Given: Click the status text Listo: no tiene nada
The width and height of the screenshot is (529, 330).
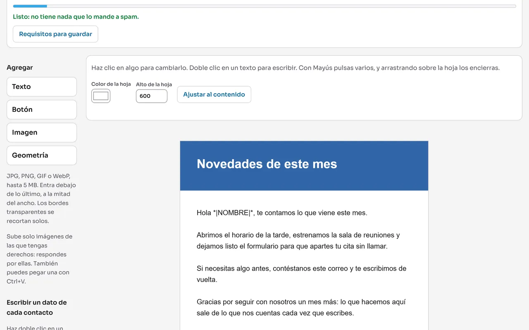Looking at the screenshot, I should click(76, 17).
